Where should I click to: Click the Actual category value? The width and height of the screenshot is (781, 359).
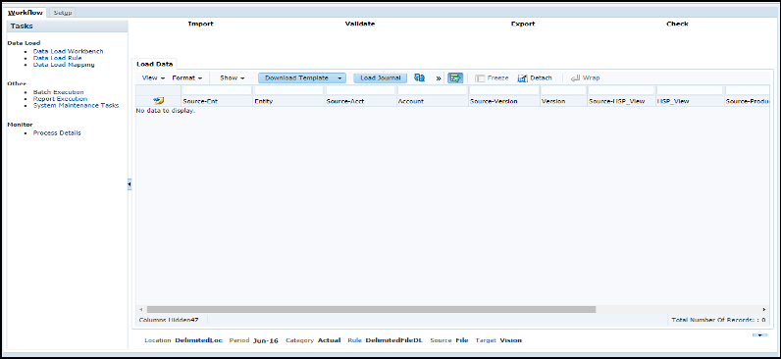click(x=330, y=340)
